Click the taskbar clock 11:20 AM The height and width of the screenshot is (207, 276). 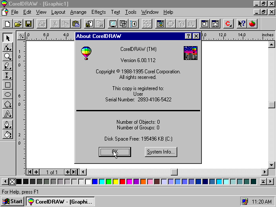(262, 202)
